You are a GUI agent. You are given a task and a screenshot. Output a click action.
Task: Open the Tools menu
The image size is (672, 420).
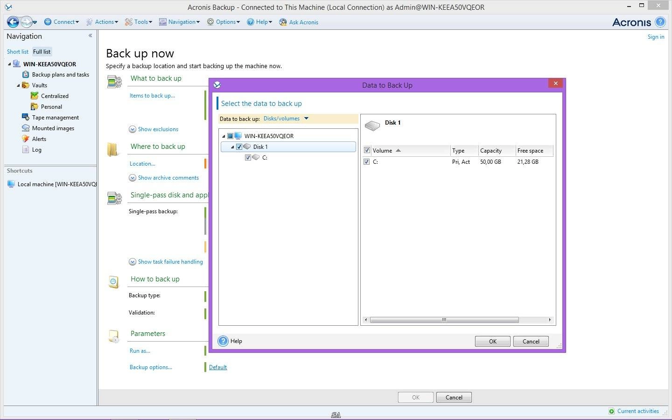point(139,22)
